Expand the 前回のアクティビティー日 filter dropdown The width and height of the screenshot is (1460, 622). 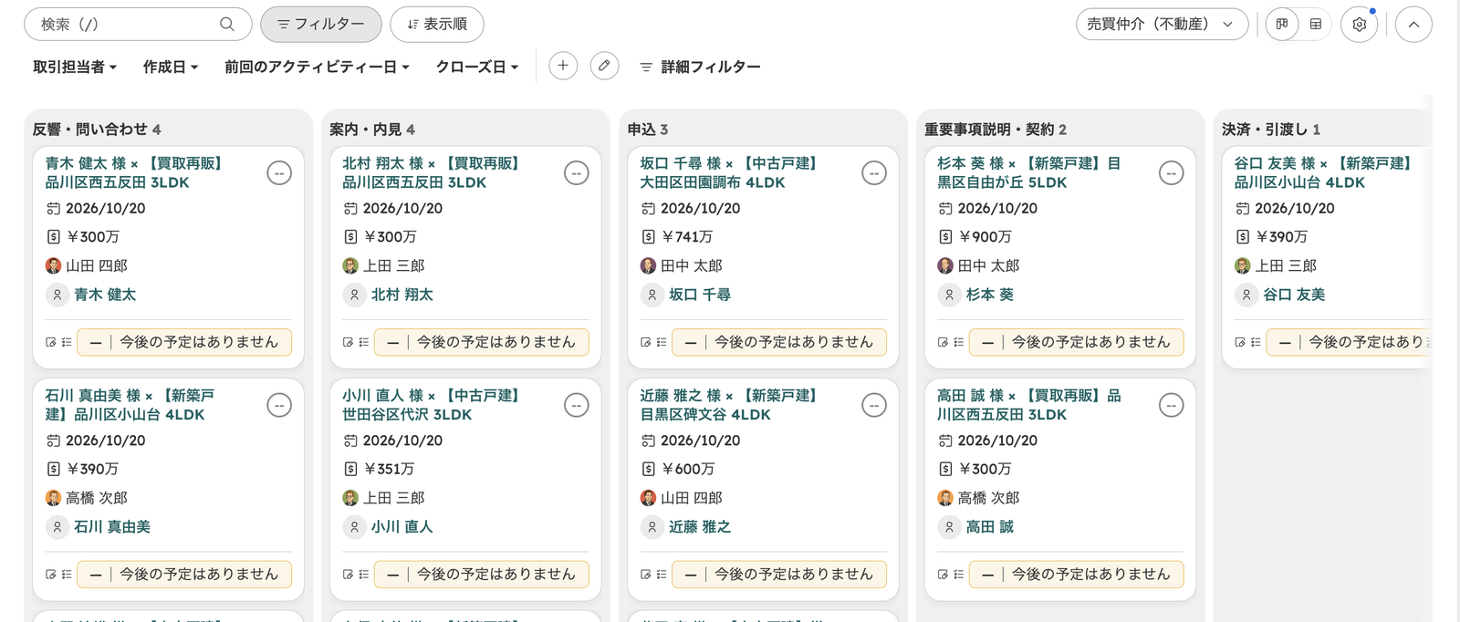[x=318, y=67]
